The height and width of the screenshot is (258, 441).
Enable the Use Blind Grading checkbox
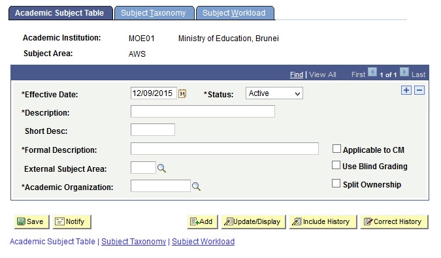(x=336, y=165)
